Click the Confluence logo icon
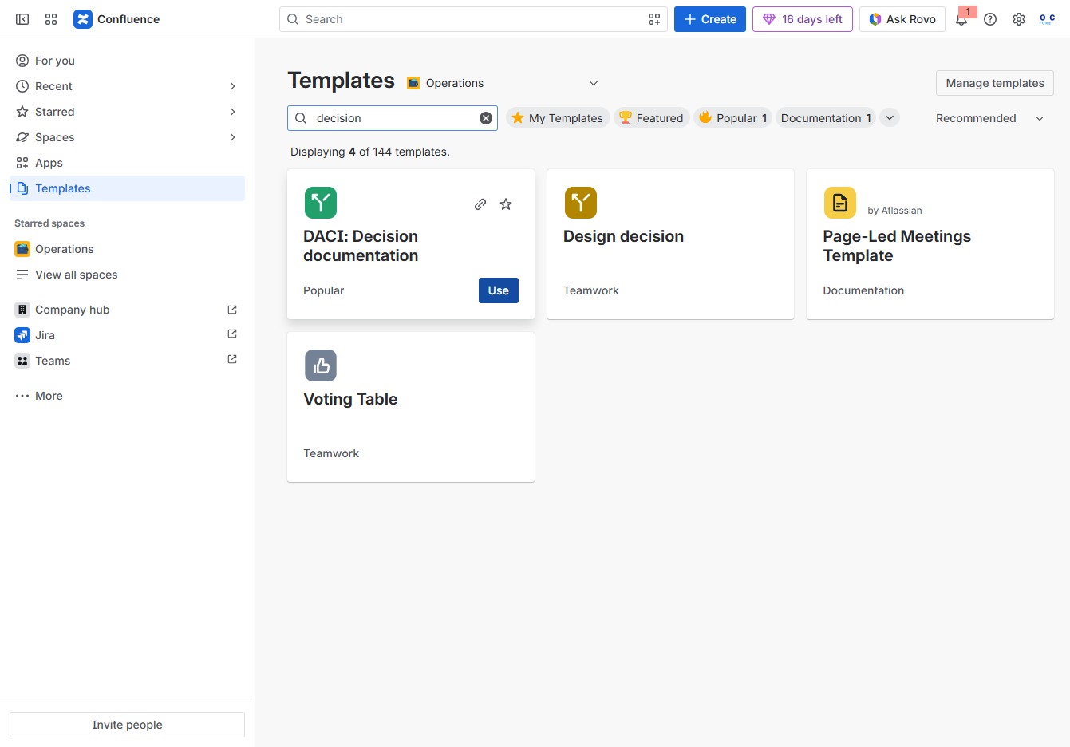This screenshot has height=747, width=1070. point(83,19)
